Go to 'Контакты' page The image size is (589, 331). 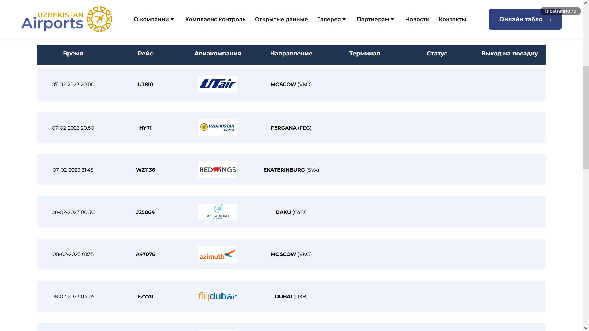click(452, 19)
